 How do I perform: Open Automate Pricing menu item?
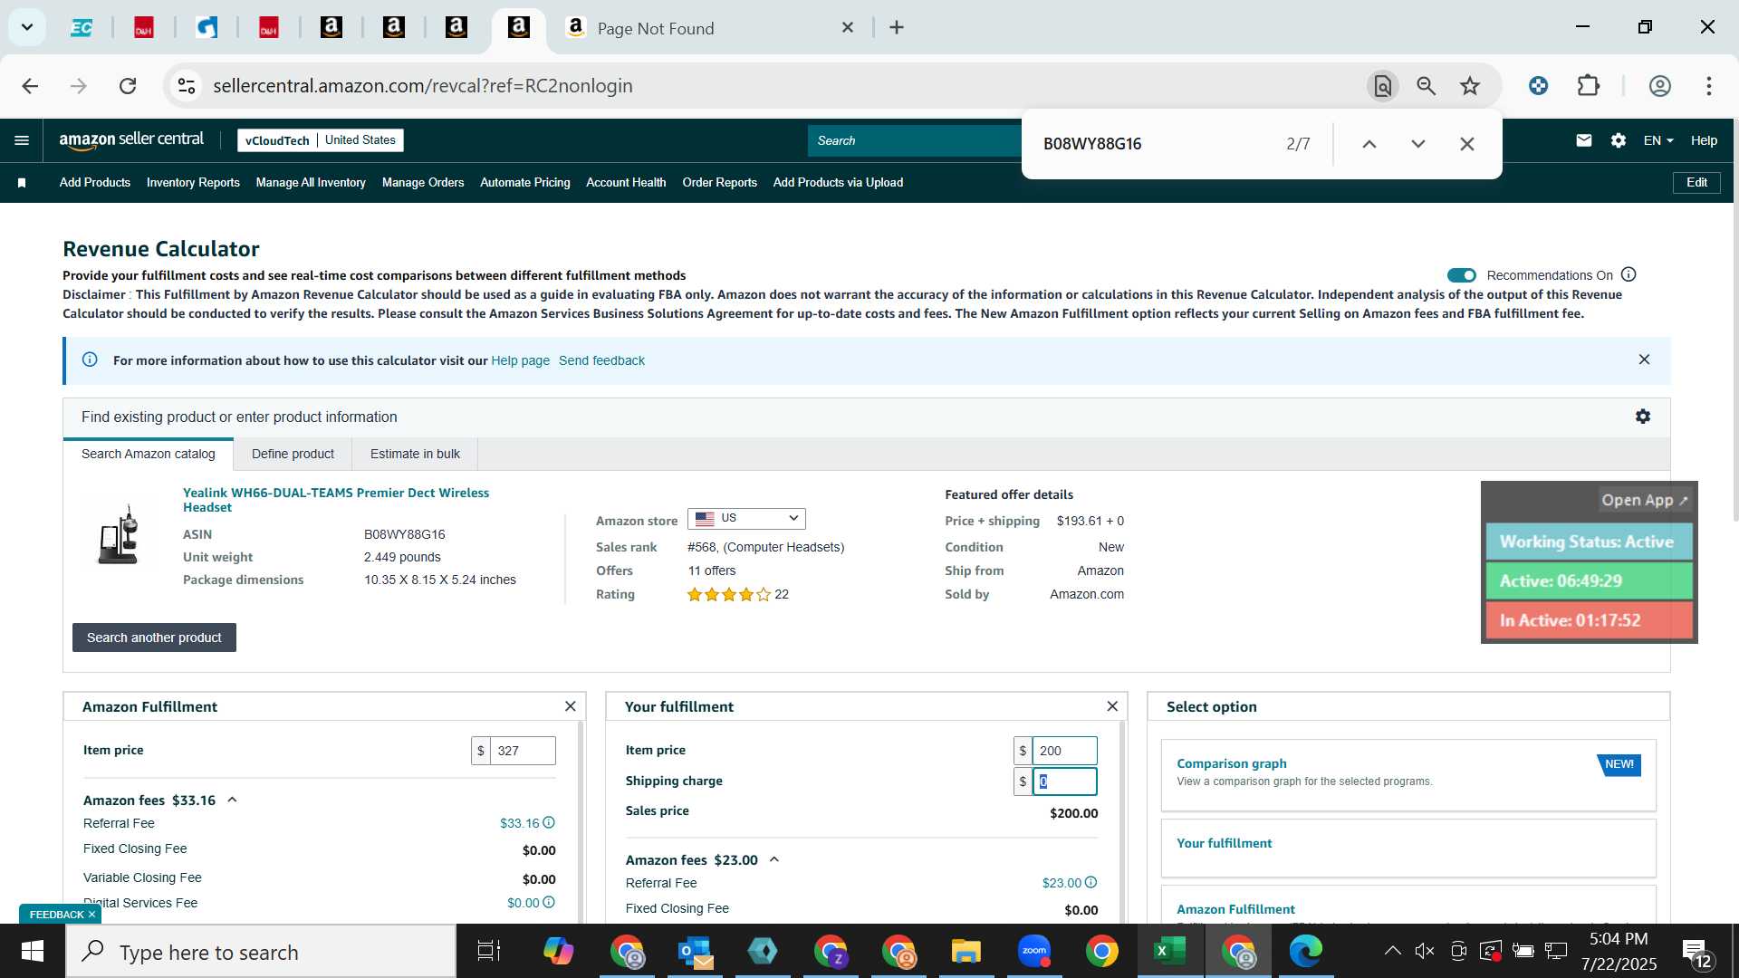click(525, 182)
